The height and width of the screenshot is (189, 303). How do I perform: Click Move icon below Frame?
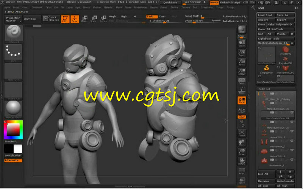click(x=242, y=143)
